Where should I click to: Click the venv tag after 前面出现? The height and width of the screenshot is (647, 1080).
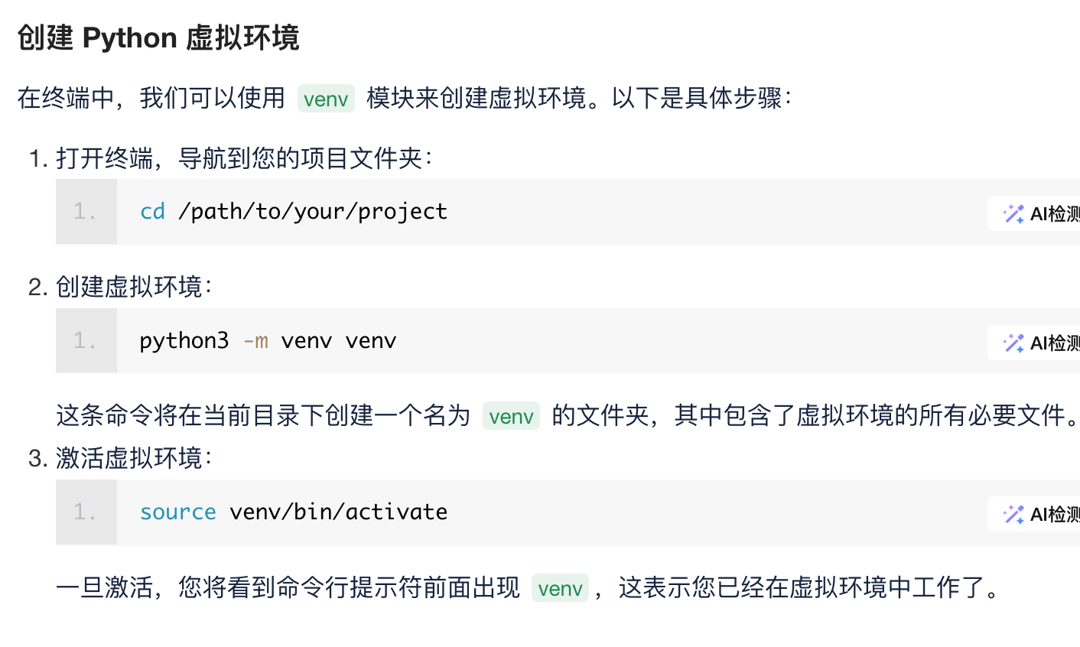tap(560, 588)
